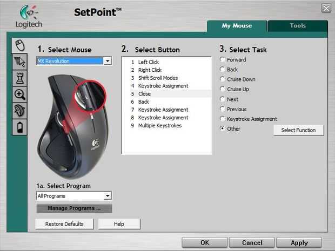Open the battery status icon
This screenshot has width=335, height=251.
[x=20, y=127]
